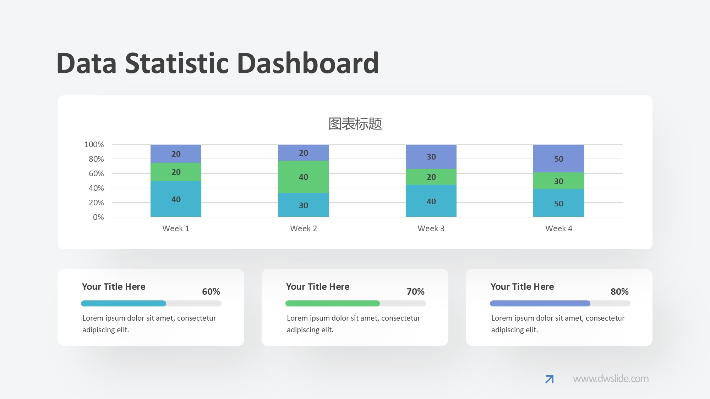Click the teal segment labeled 30 in Week 2
This screenshot has width=710, height=399.
coord(304,205)
